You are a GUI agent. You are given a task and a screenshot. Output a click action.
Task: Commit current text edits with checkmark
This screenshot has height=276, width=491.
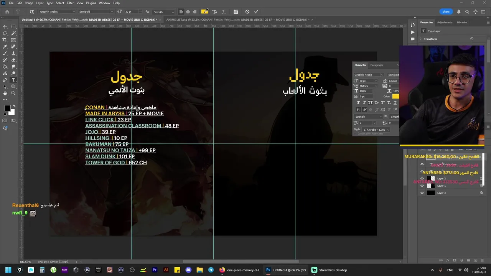click(256, 12)
